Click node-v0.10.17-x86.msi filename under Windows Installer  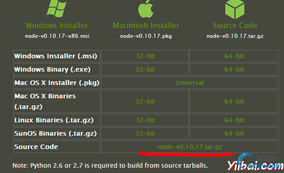(x=57, y=36)
